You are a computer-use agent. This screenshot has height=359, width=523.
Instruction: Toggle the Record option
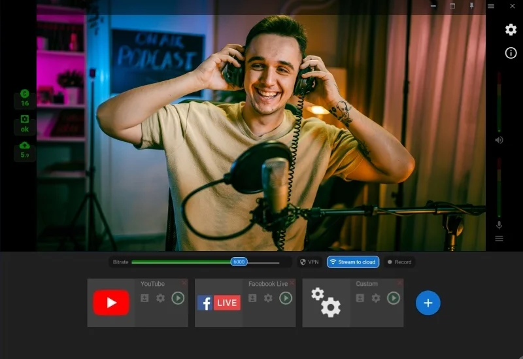(x=399, y=262)
